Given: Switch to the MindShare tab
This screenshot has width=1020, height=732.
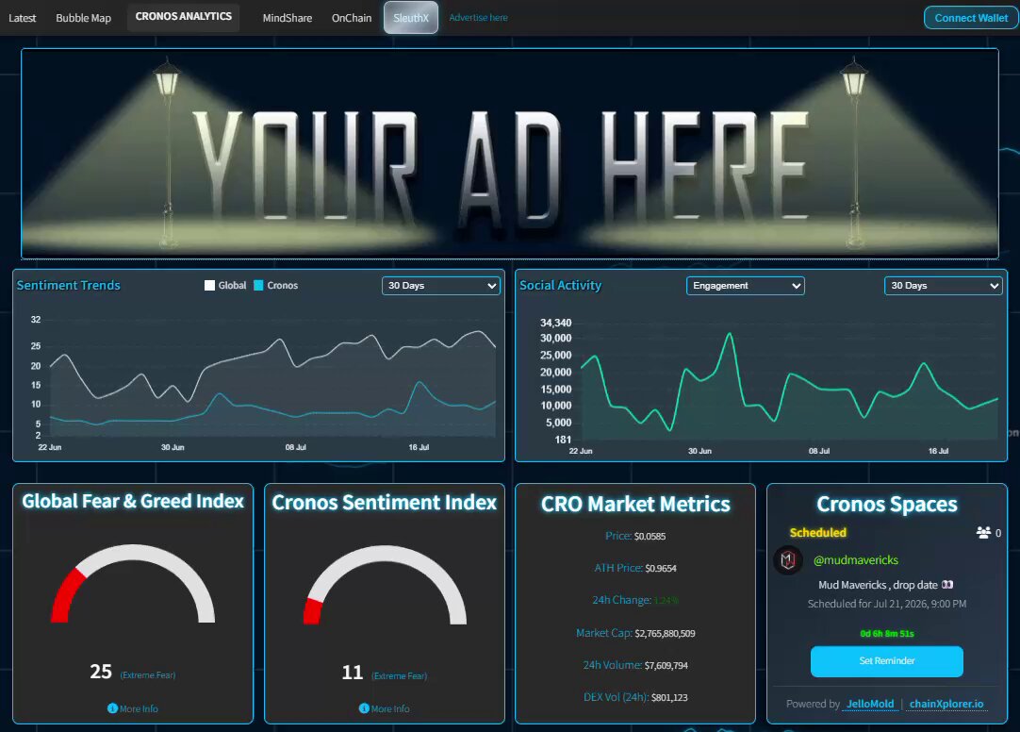Looking at the screenshot, I should (x=288, y=18).
